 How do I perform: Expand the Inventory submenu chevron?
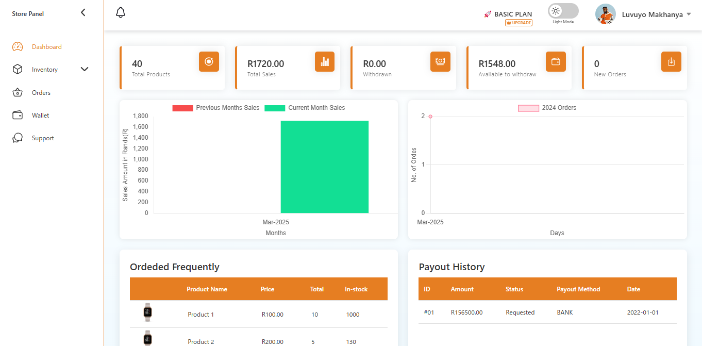click(x=85, y=70)
